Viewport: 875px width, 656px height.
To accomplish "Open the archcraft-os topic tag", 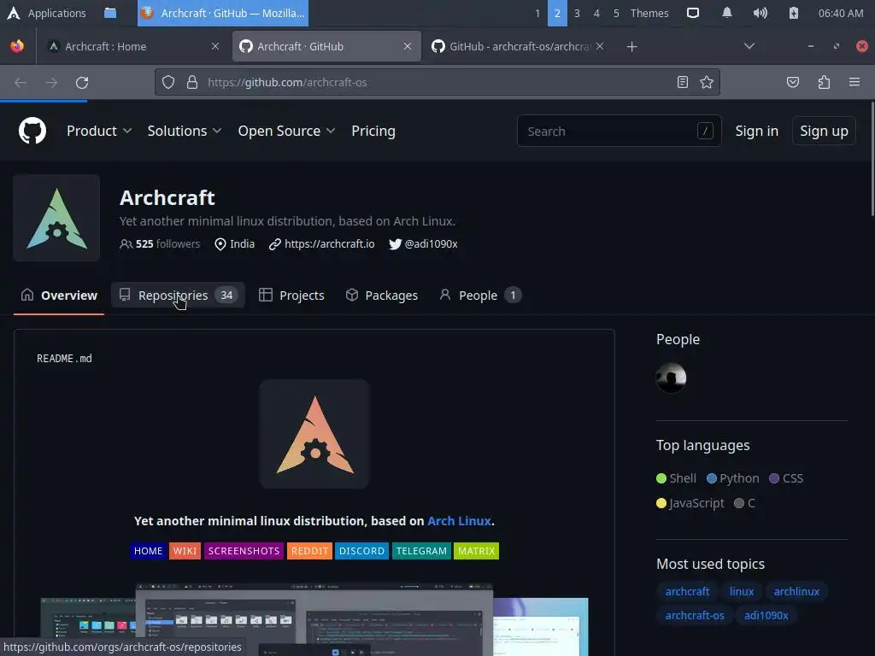I will click(694, 615).
